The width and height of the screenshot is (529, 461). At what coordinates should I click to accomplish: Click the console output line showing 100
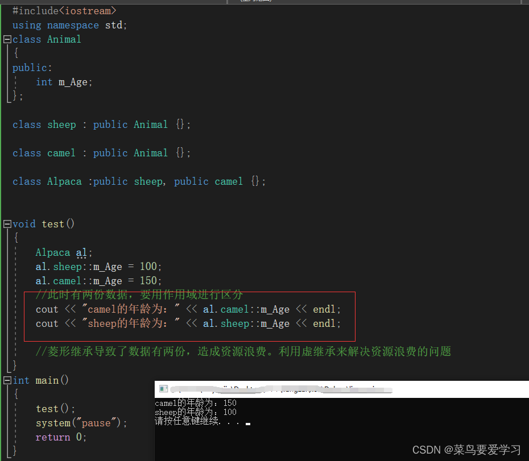coord(196,412)
